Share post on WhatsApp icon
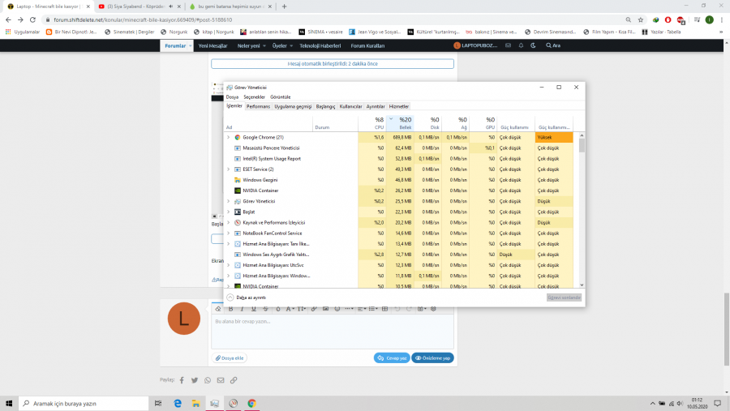Image resolution: width=730 pixels, height=411 pixels. (208, 380)
